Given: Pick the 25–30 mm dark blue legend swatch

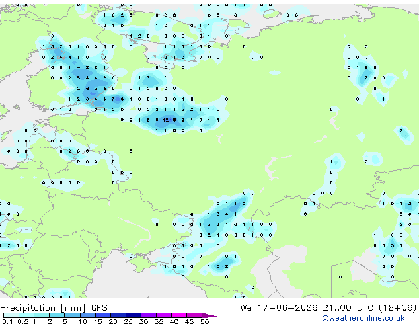Looking at the screenshot, I should [x=133, y=315].
